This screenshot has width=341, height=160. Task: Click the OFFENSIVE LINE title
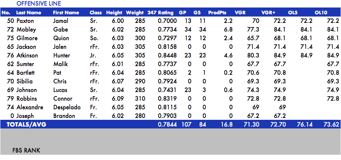point(39,3)
